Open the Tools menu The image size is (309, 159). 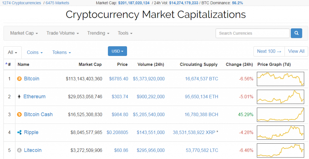125,33
